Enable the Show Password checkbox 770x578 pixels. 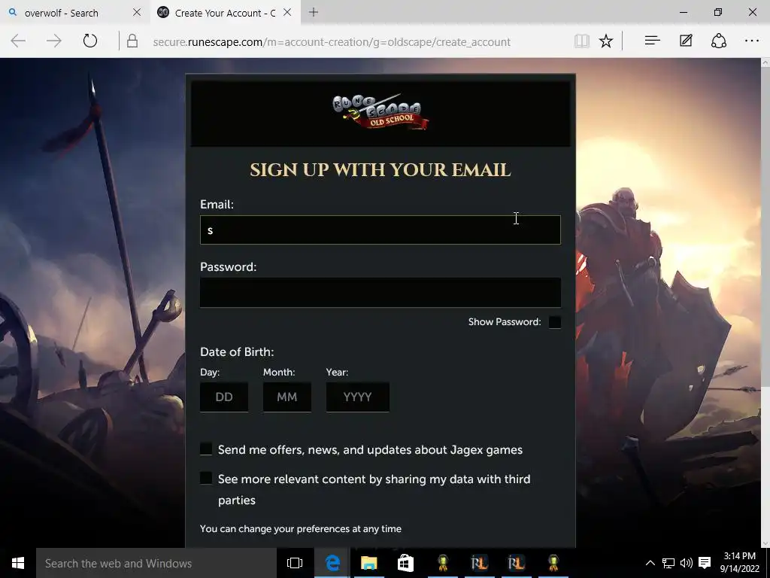point(554,322)
